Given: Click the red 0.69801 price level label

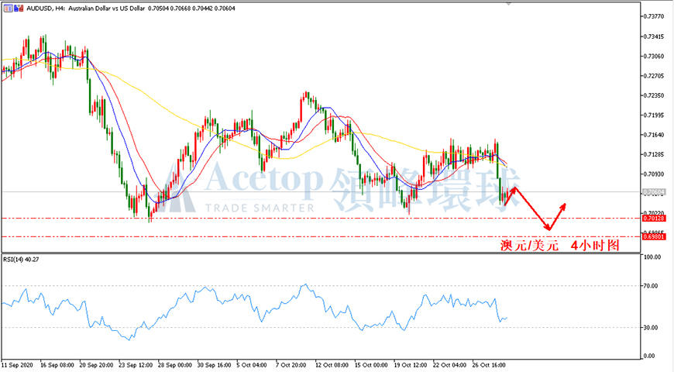Looking at the screenshot, I should (x=654, y=236).
